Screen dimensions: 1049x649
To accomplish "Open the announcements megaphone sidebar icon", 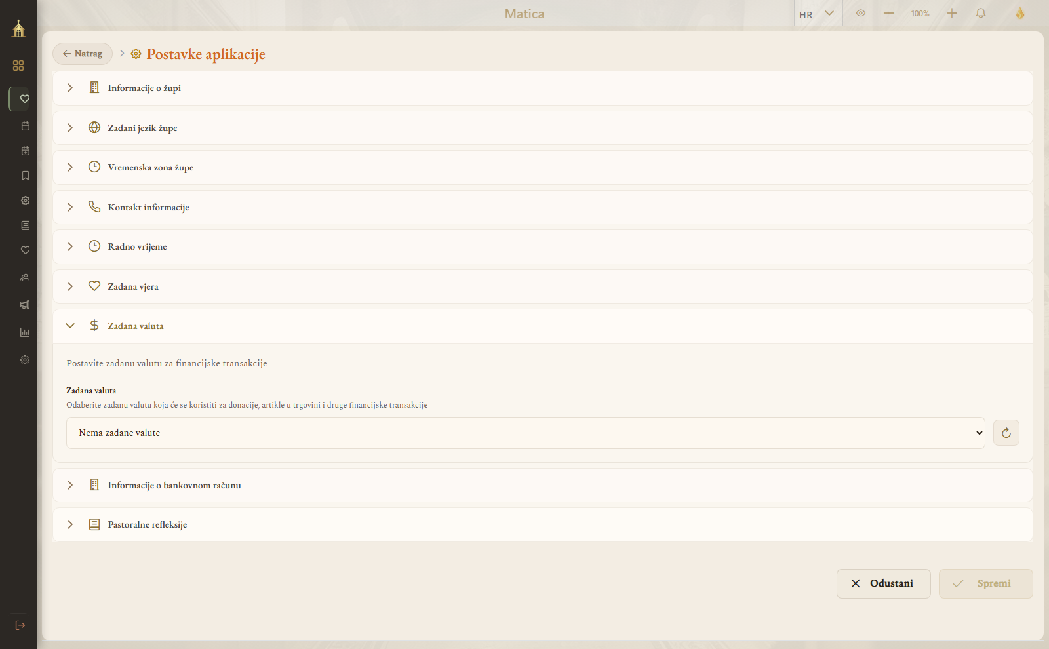I will pyautogui.click(x=25, y=305).
